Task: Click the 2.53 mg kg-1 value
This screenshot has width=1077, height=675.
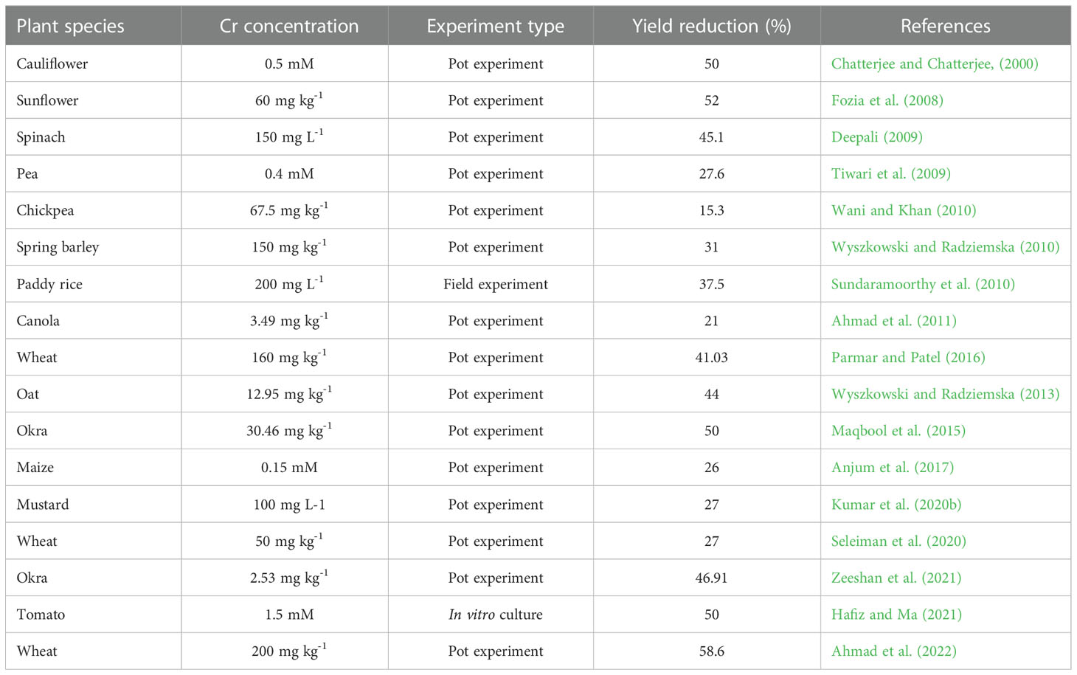Action: (289, 577)
